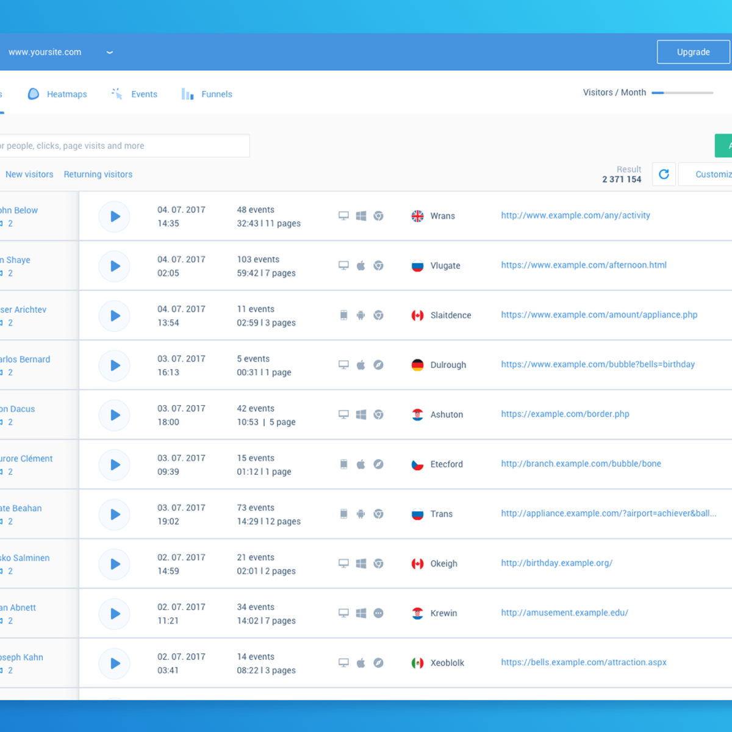Click the Upgrade button
The width and height of the screenshot is (732, 732).
(x=693, y=52)
